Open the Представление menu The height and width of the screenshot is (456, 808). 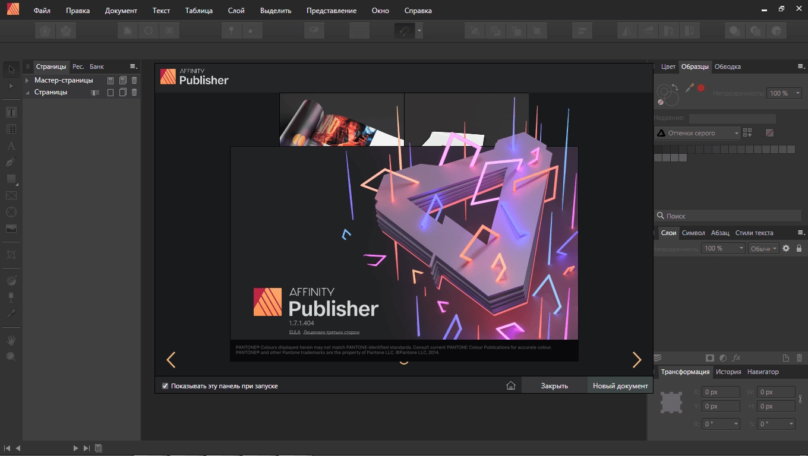(332, 11)
